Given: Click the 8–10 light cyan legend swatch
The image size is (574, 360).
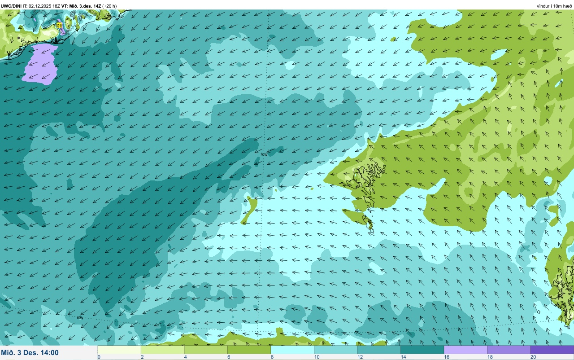Looking at the screenshot, I should tap(292, 350).
